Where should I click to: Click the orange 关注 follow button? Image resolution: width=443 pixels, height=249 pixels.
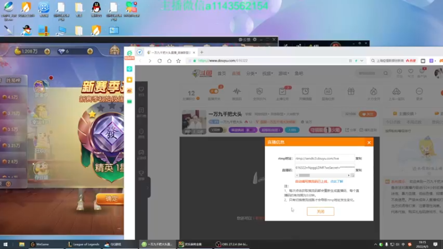(x=368, y=114)
